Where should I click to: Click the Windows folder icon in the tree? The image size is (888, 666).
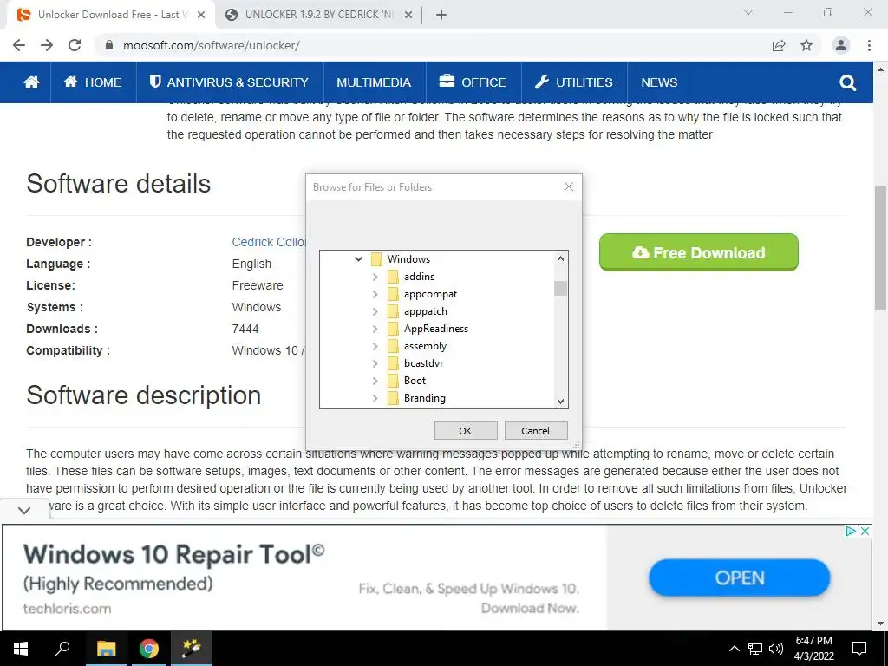click(376, 259)
